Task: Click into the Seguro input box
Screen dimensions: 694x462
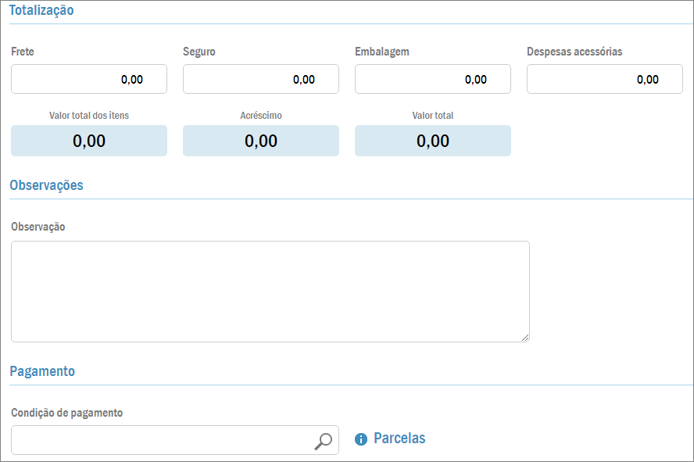Action: pyautogui.click(x=261, y=79)
